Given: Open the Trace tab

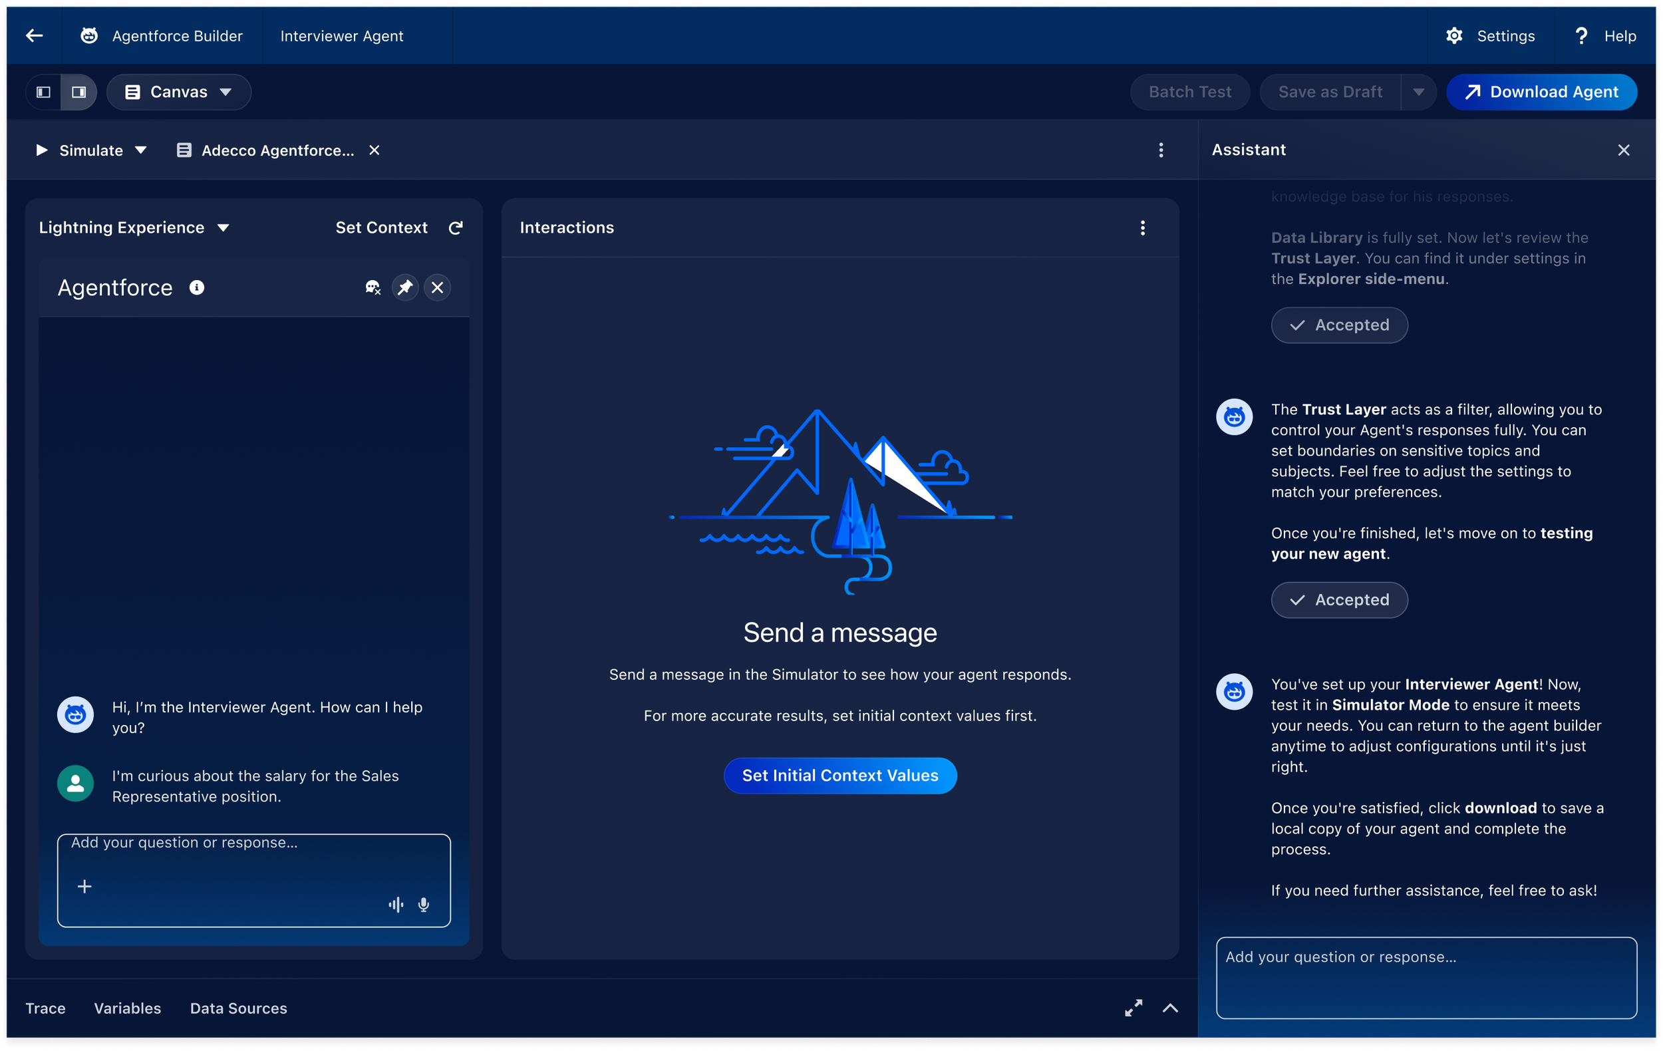Looking at the screenshot, I should [x=46, y=1008].
